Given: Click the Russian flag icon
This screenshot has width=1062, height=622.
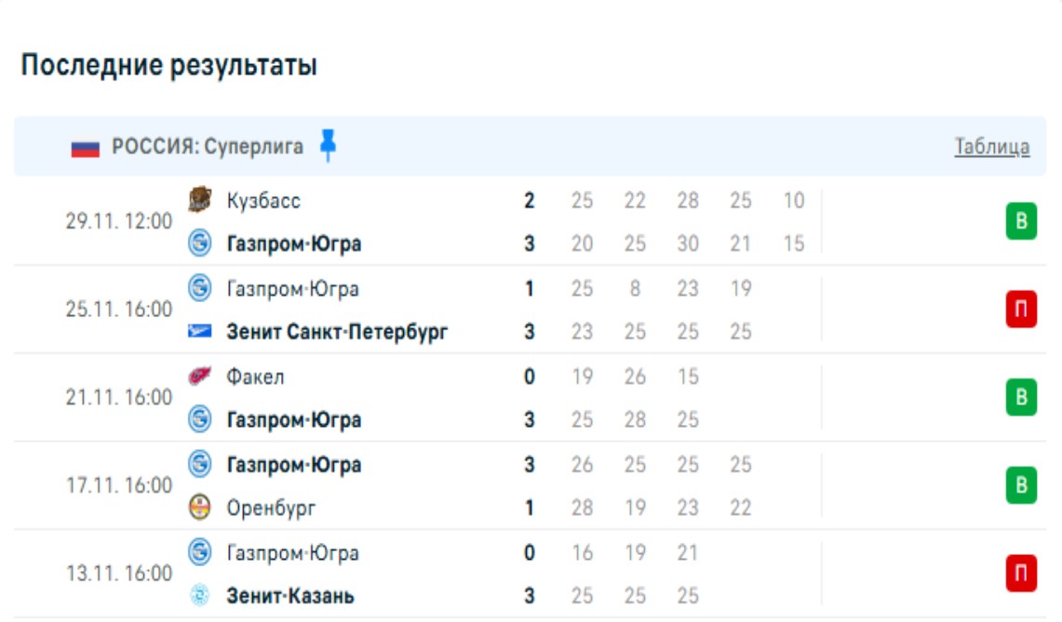Looking at the screenshot, I should click(x=86, y=147).
